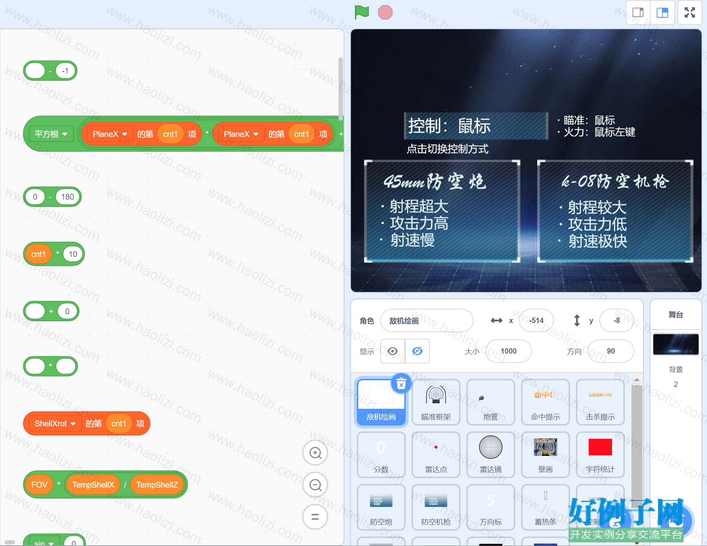The width and height of the screenshot is (707, 546).
Task: Switch to large stage layout
Action: (662, 12)
